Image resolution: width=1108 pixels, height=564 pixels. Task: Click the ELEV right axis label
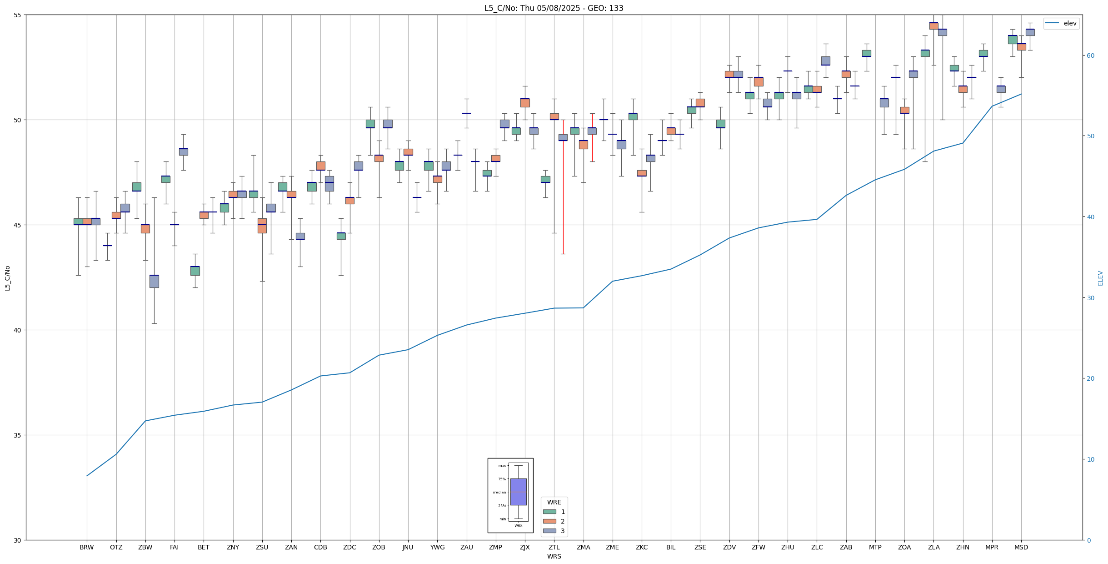point(1100,278)
